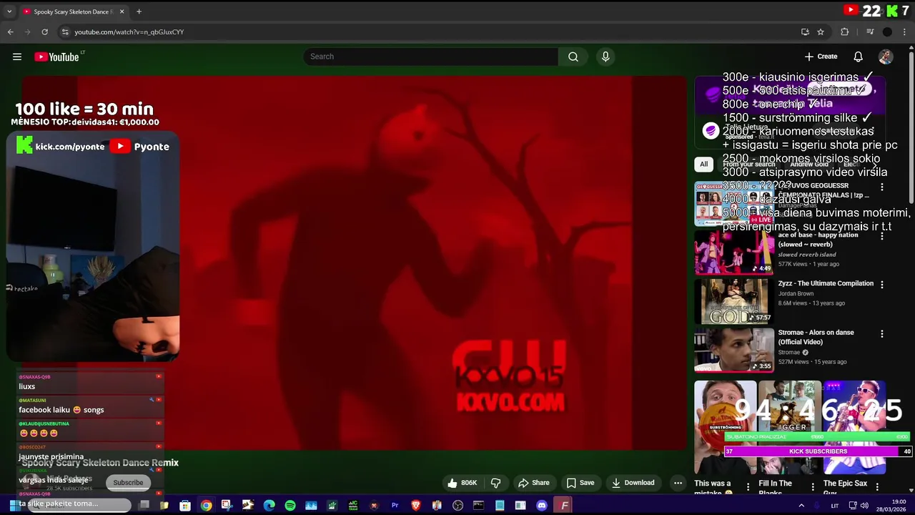Open Stromae Alors on danse title
915x515 pixels.
[816, 337]
